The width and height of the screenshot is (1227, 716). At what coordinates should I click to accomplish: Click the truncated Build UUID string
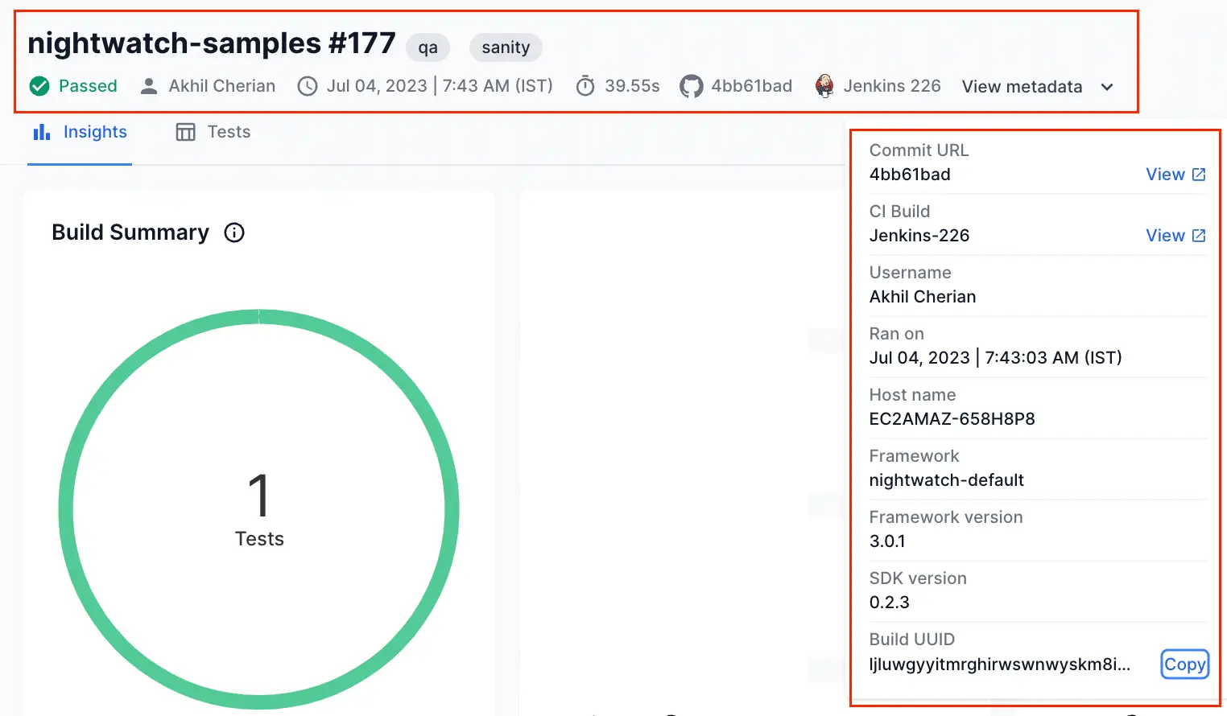click(x=1000, y=665)
